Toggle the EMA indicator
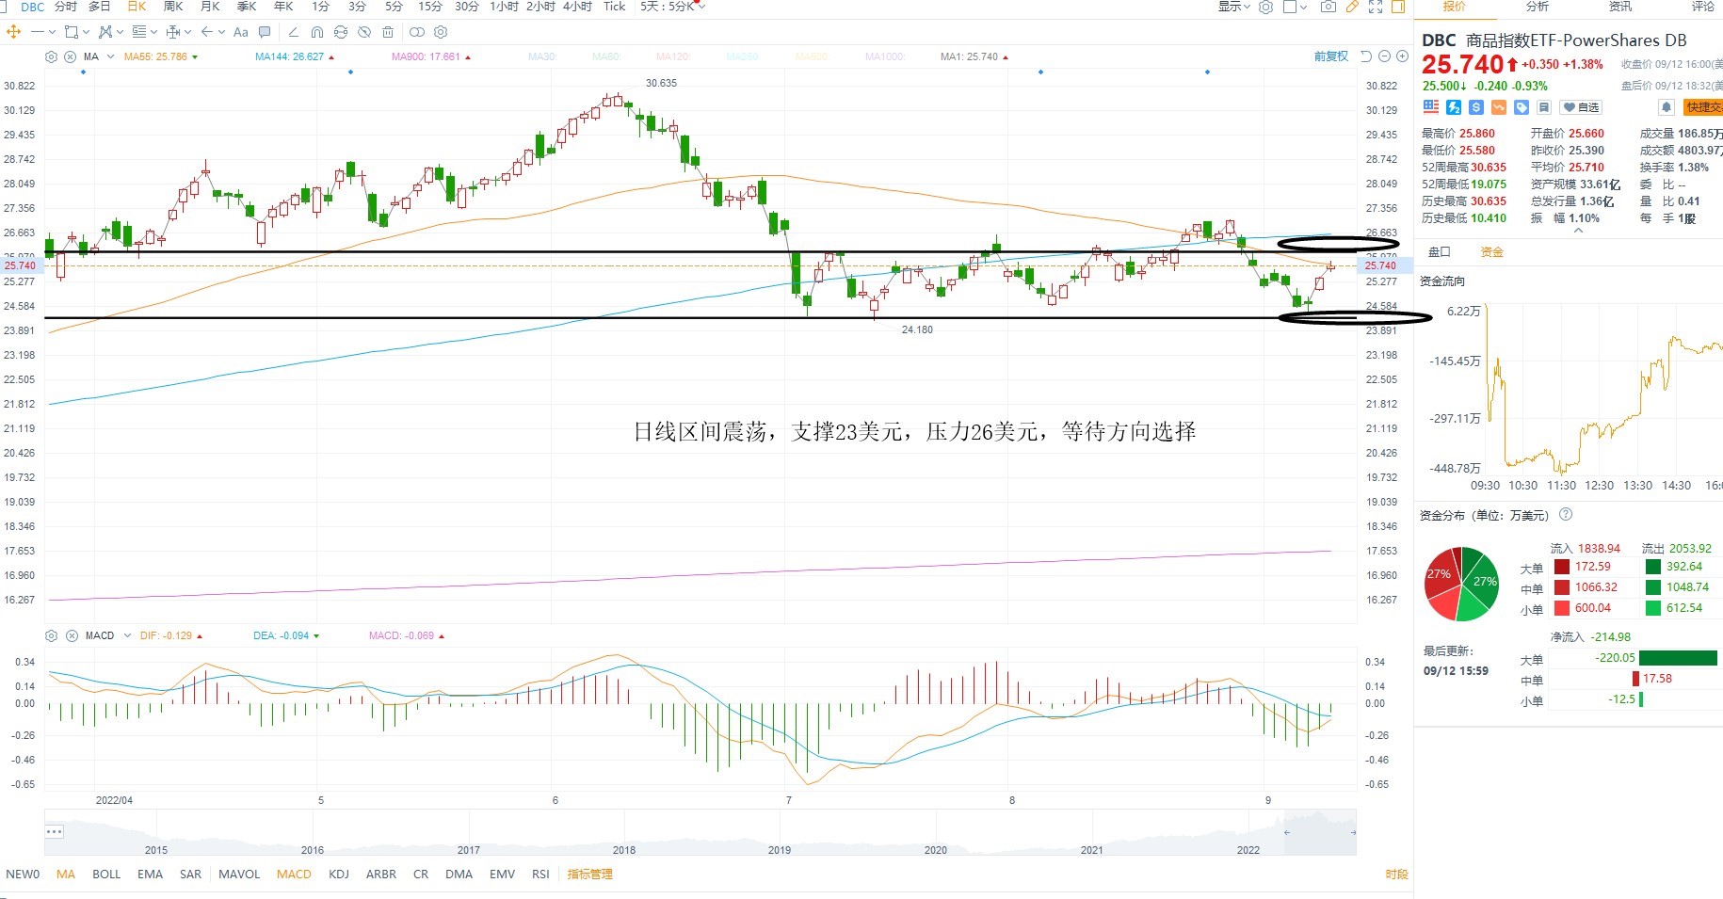The height and width of the screenshot is (899, 1723). pos(150,874)
